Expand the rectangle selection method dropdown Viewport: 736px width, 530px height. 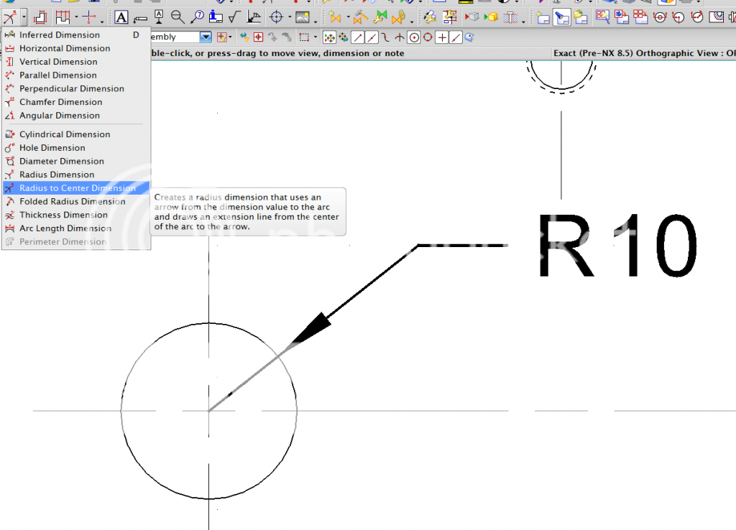tap(315, 37)
